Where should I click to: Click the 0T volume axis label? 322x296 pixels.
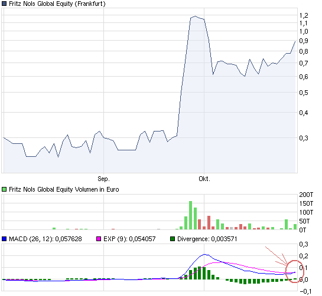[x=303, y=230]
